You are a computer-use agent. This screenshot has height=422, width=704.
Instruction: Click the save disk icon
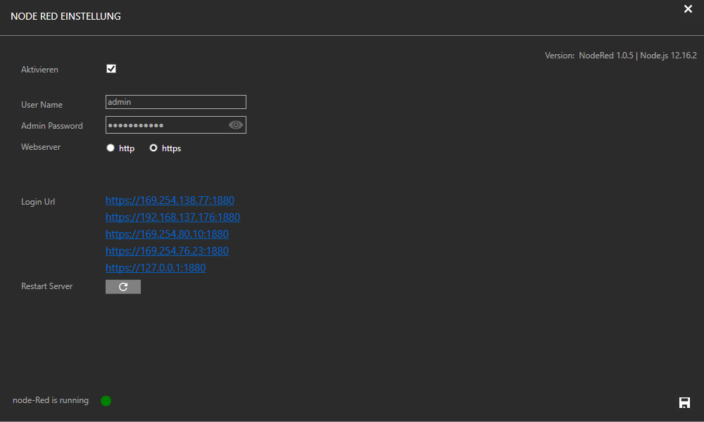click(x=684, y=402)
